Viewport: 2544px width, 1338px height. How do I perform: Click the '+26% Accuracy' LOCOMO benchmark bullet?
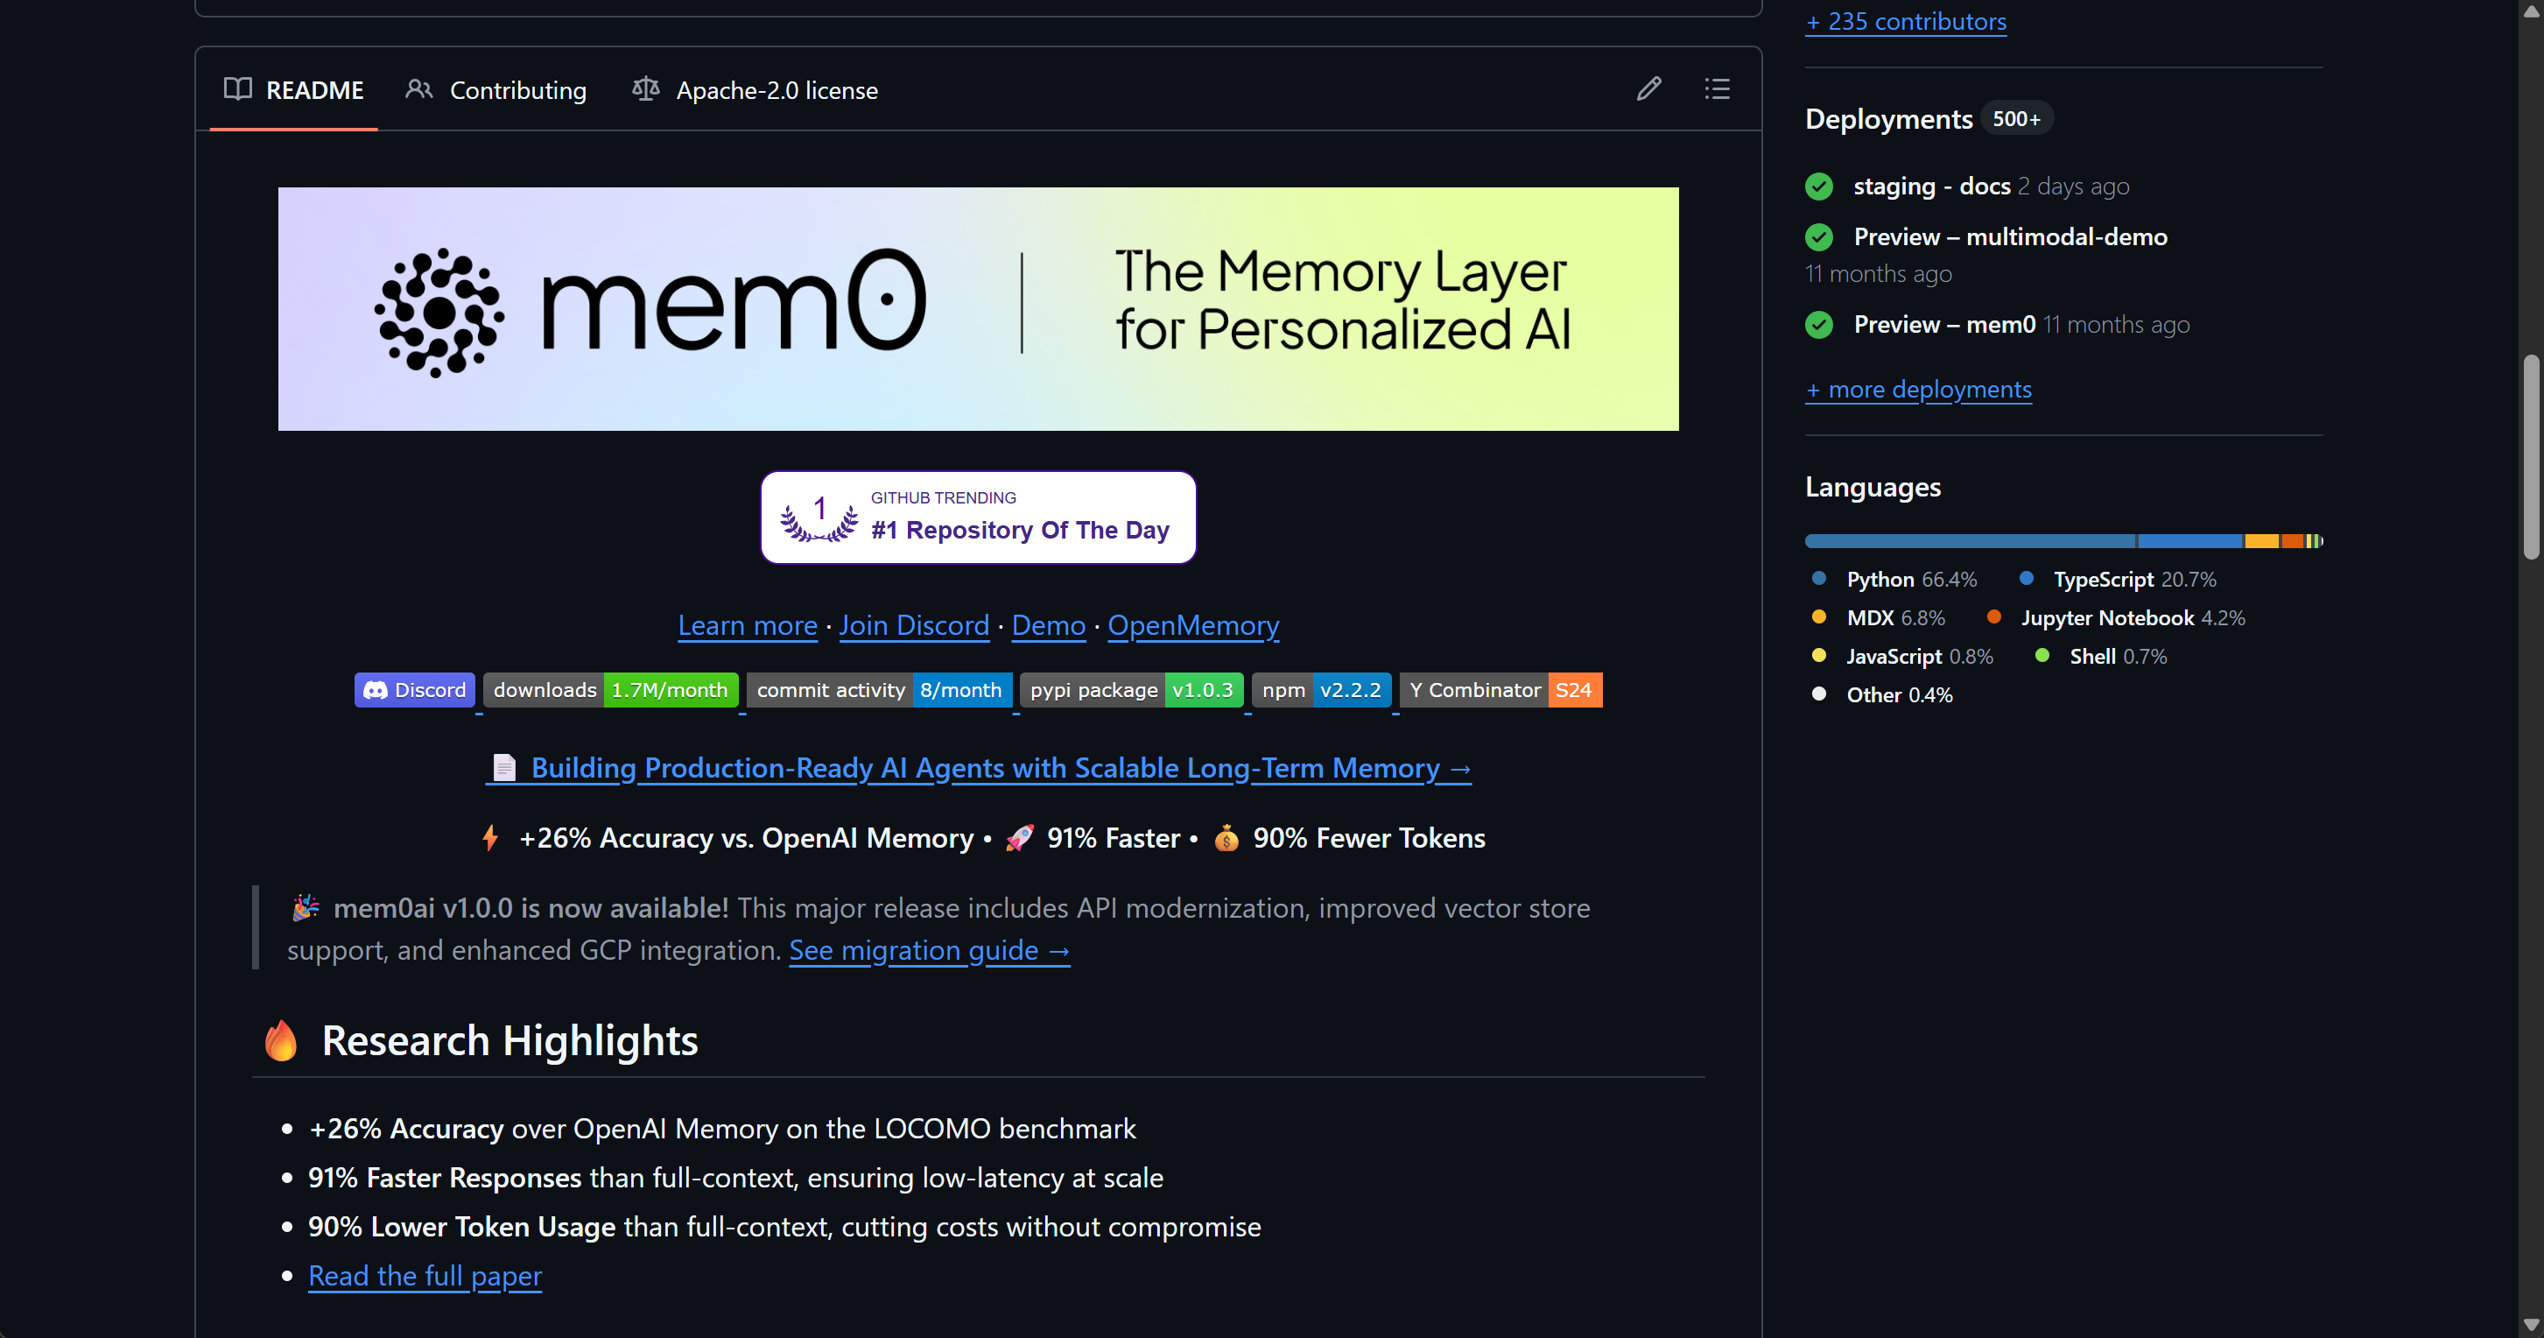click(723, 1130)
